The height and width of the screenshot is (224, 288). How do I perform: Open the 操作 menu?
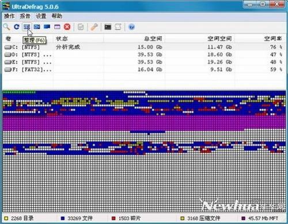pyautogui.click(x=9, y=16)
